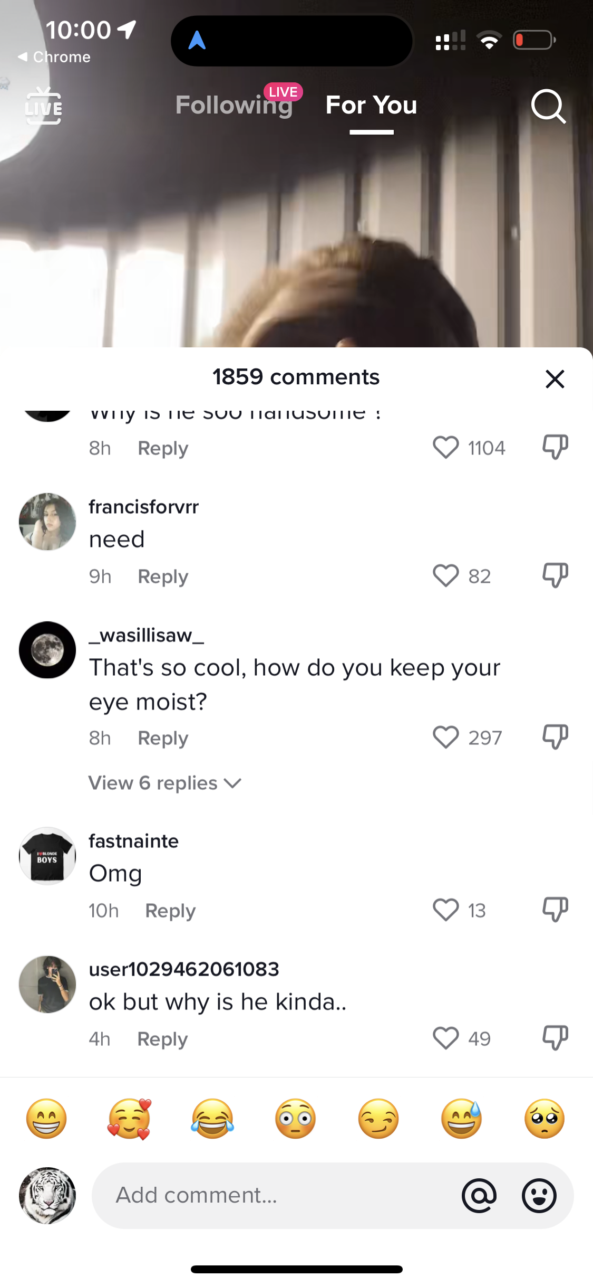Reply to francisforvrr's comment
593x1286 pixels.
[163, 576]
